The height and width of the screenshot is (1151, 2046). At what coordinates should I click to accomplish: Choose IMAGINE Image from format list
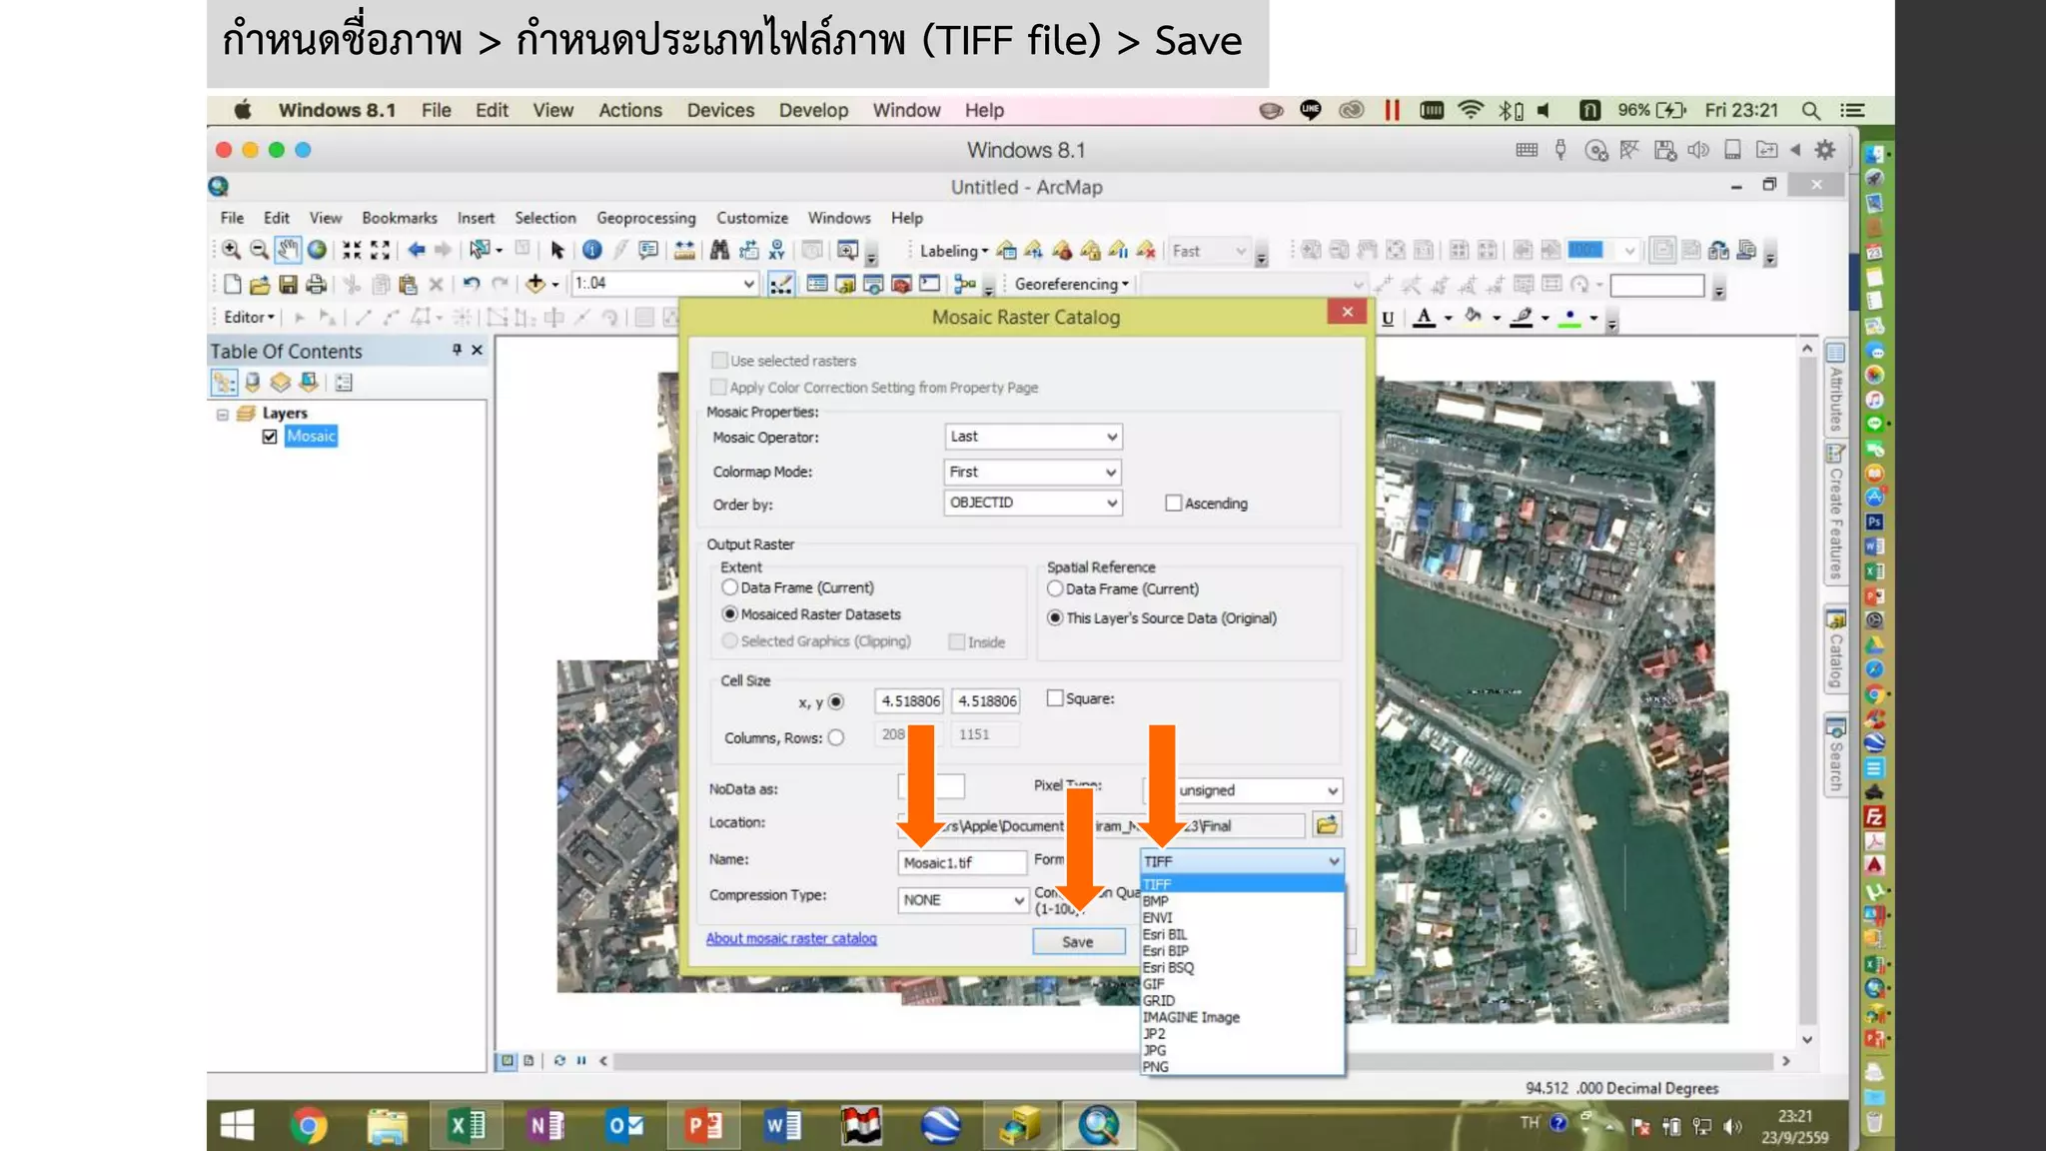coord(1191,1017)
